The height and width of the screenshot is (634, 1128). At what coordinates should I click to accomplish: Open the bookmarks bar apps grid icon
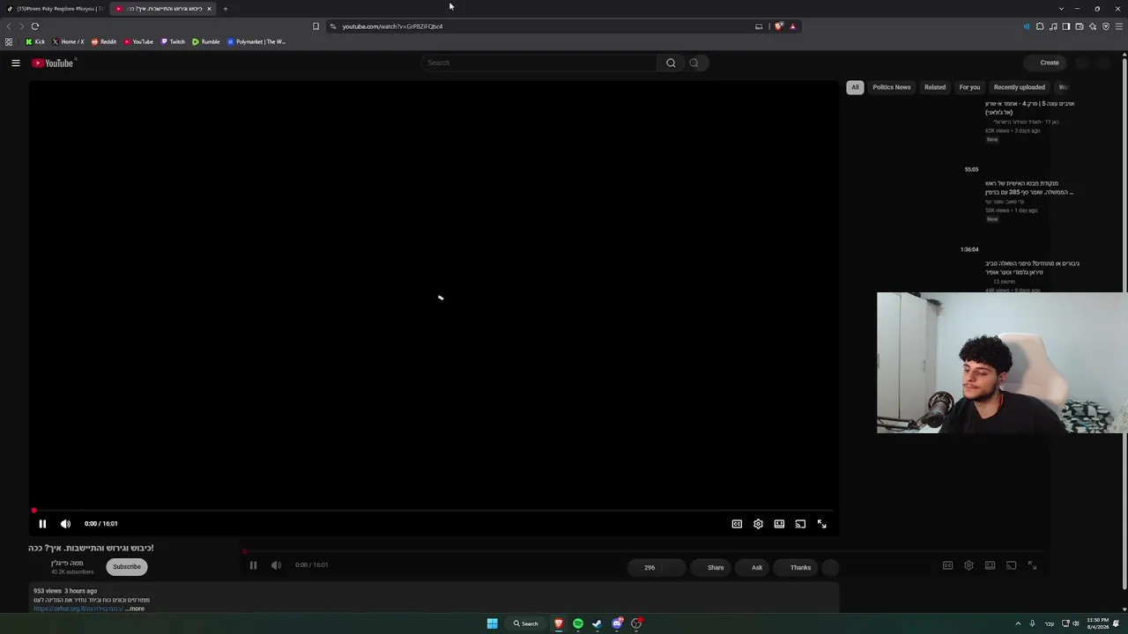[9, 41]
